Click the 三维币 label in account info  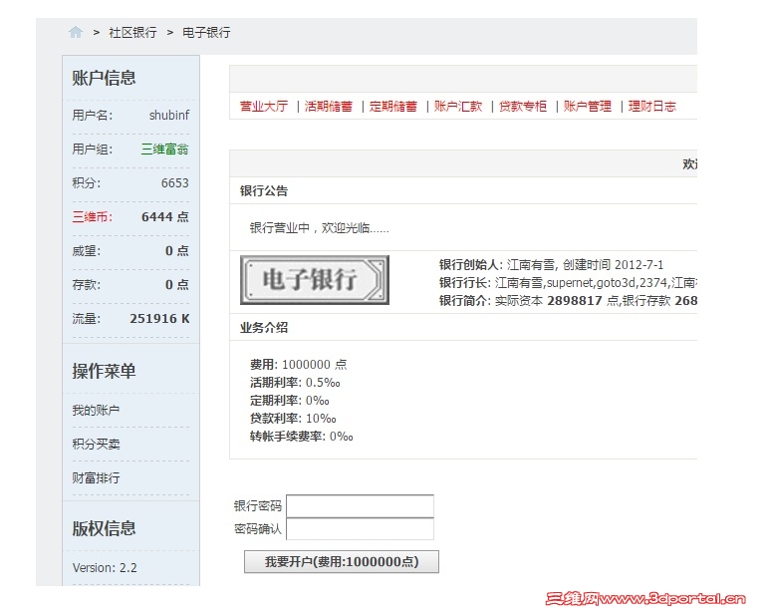(x=93, y=217)
